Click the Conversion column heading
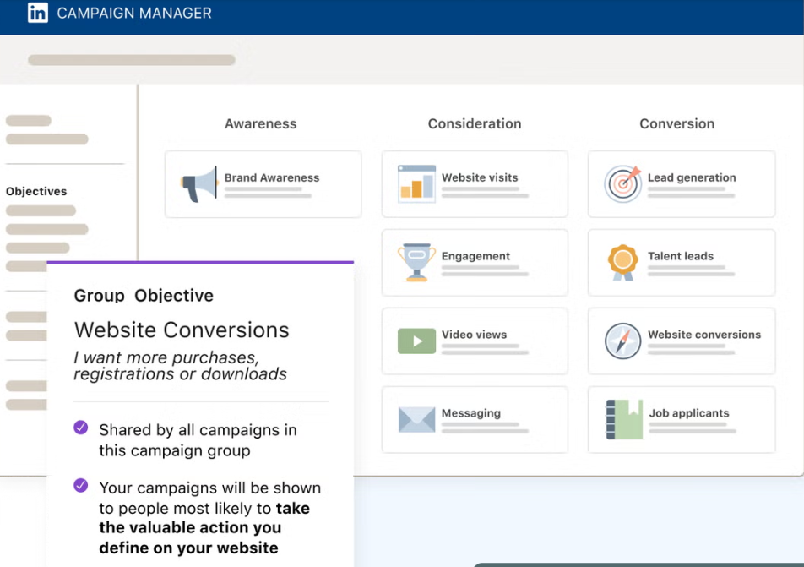Screen dimensions: 804x567 coord(676,123)
